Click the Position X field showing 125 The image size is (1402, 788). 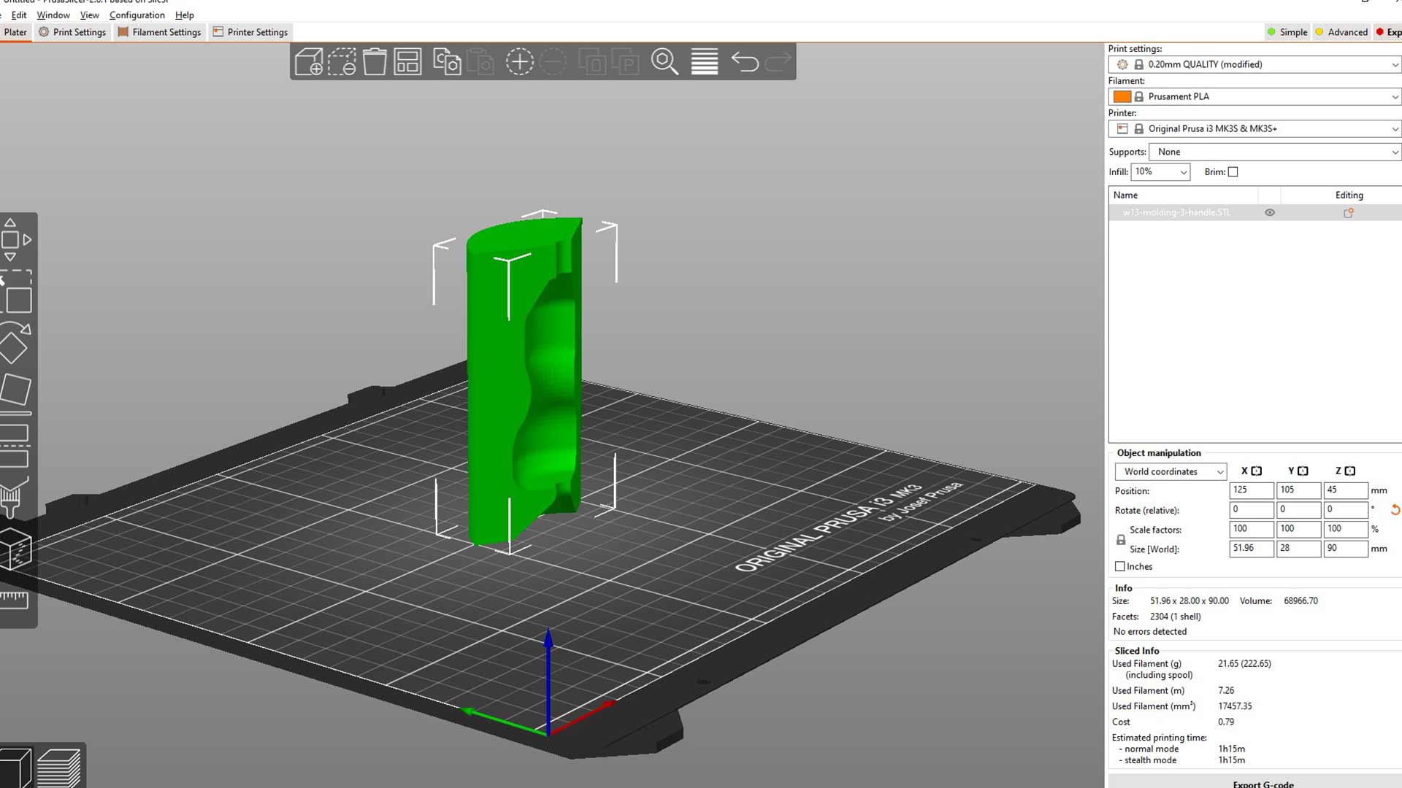point(1252,490)
